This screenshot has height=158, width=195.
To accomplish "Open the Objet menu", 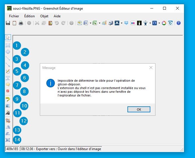I will pos(44,16).
